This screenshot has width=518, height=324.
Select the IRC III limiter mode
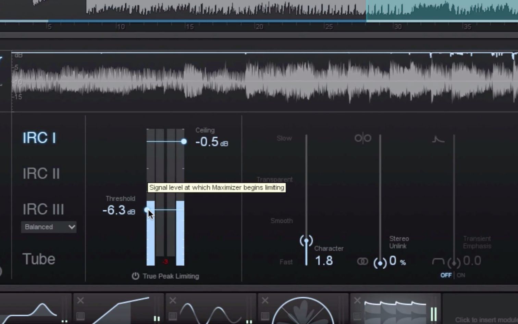43,209
